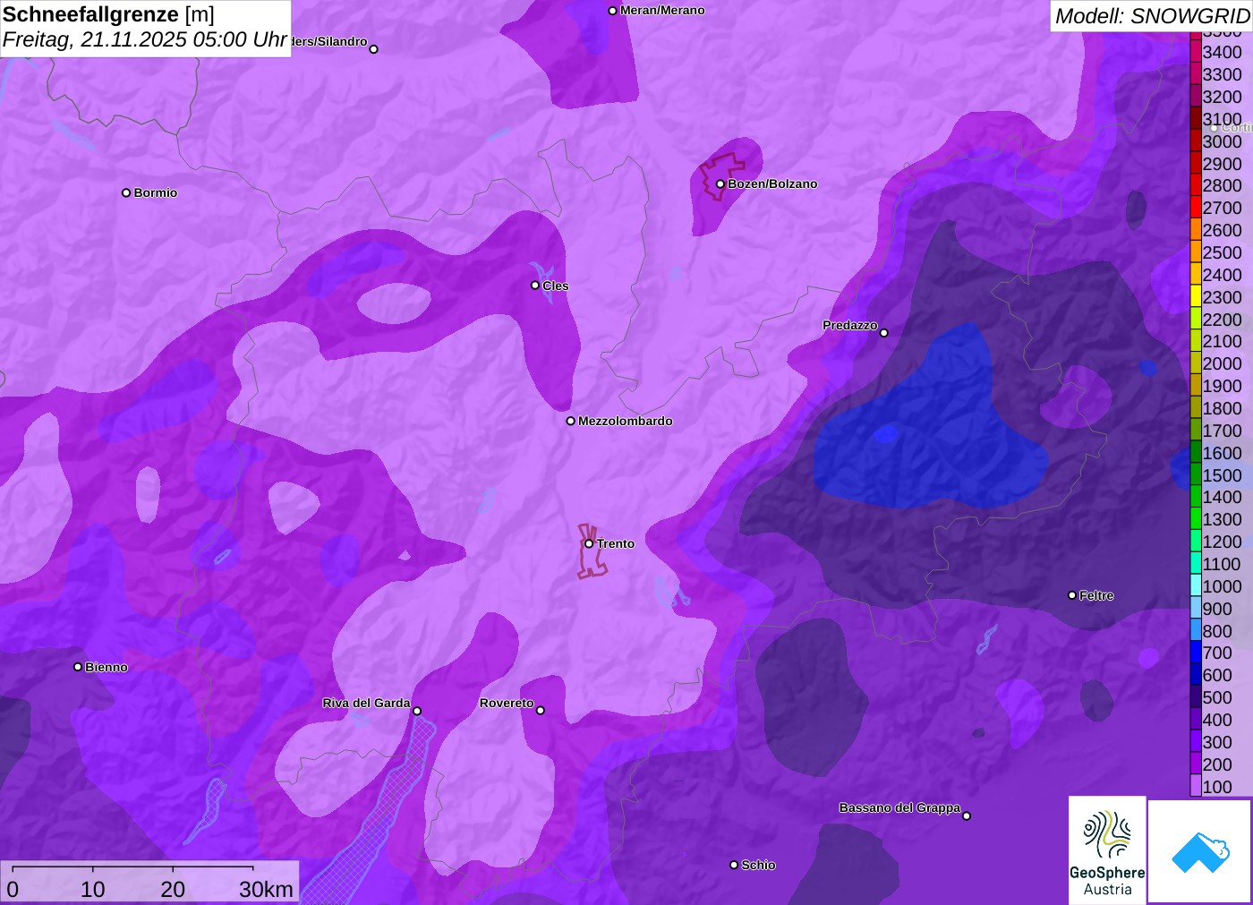
Task: Select the orange 2600 legend swatch
Action: [x=1195, y=230]
